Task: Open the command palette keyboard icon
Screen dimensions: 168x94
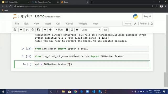Action: point(106,30)
